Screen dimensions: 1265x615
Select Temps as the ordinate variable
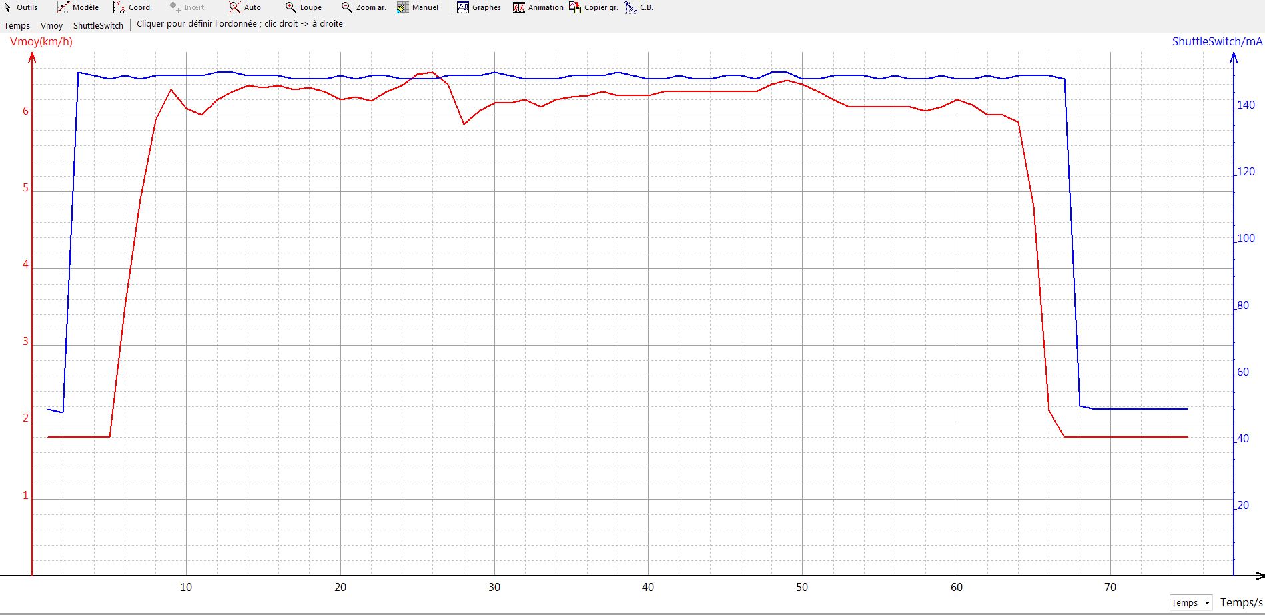coord(17,25)
